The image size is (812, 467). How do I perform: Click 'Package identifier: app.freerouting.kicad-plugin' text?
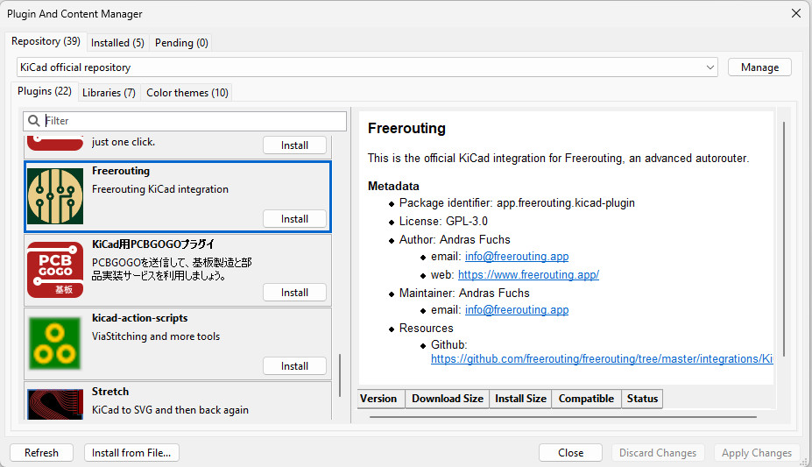(x=517, y=203)
